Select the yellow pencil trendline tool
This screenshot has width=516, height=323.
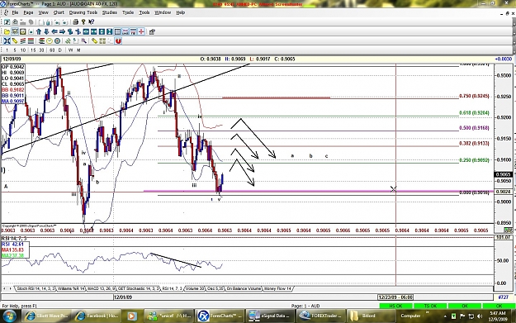[15, 41]
